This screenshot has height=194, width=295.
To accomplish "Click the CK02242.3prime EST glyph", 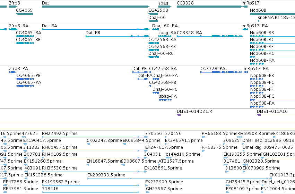I will coord(88,144).
